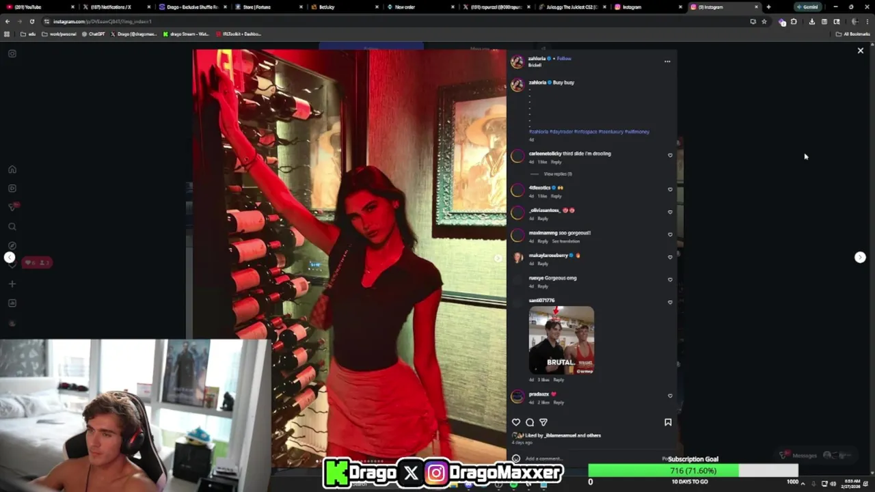Open the BRUTAL GIF in santi071776's comment
Screen dimensions: 875x492
click(x=561, y=340)
